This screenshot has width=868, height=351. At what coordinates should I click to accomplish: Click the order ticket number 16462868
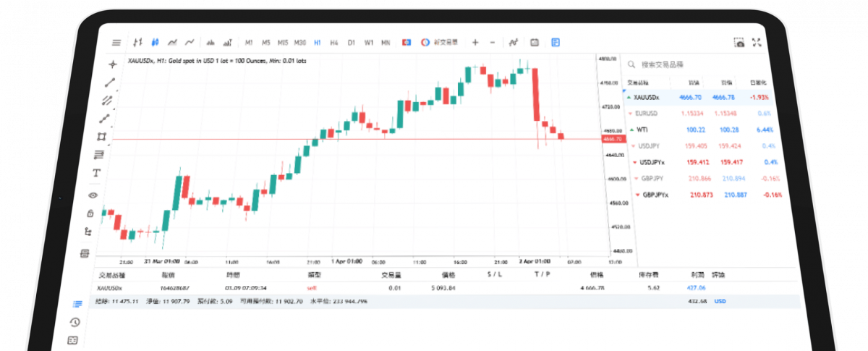point(176,287)
